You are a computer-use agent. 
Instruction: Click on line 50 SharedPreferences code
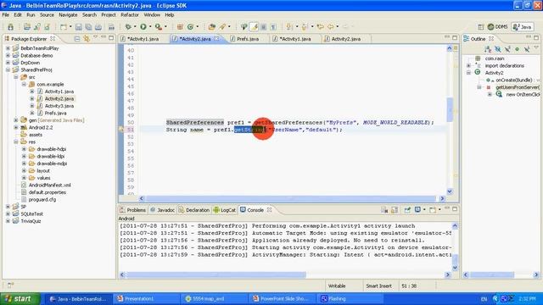[x=299, y=122]
